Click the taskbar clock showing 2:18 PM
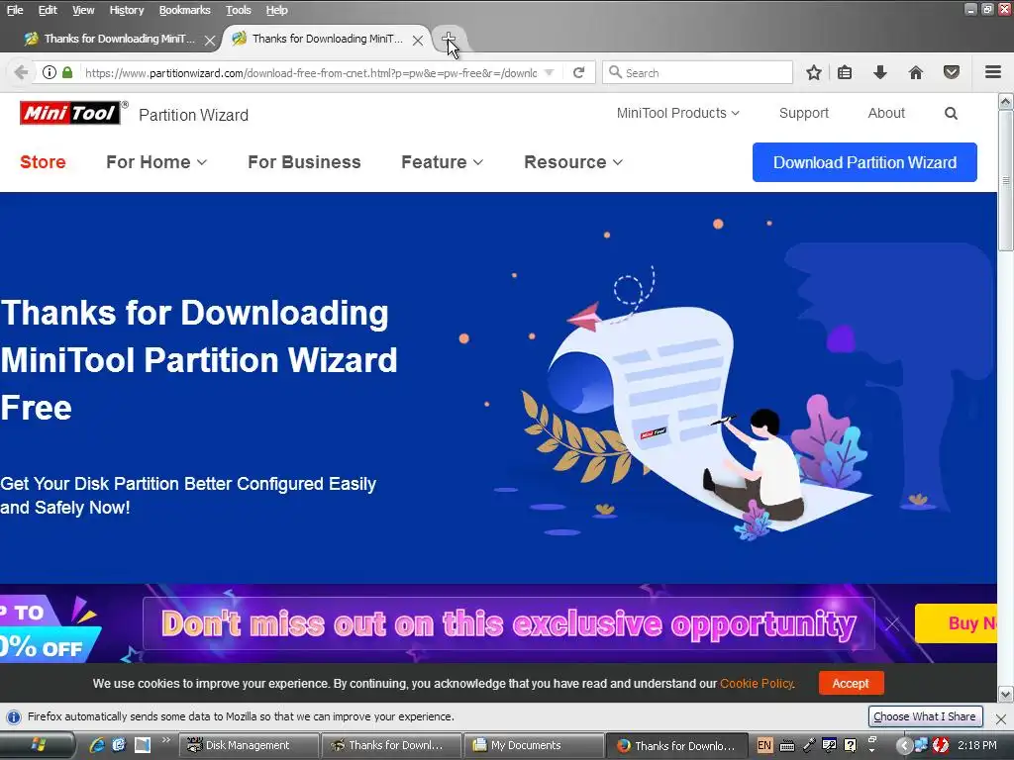 977,745
